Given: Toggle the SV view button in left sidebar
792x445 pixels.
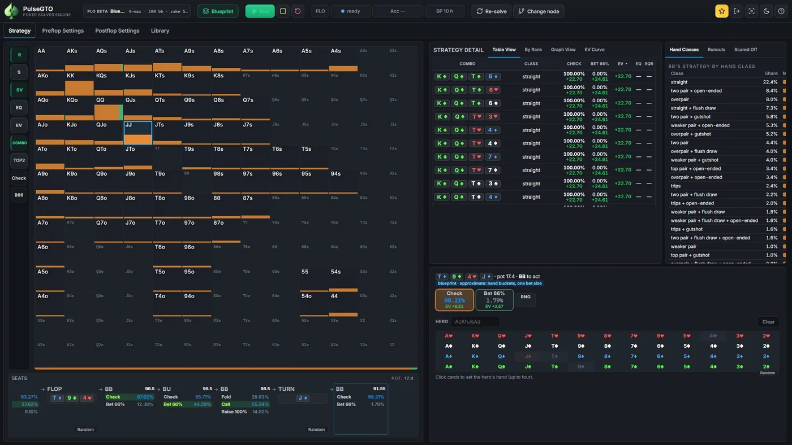Looking at the screenshot, I should 19,90.
